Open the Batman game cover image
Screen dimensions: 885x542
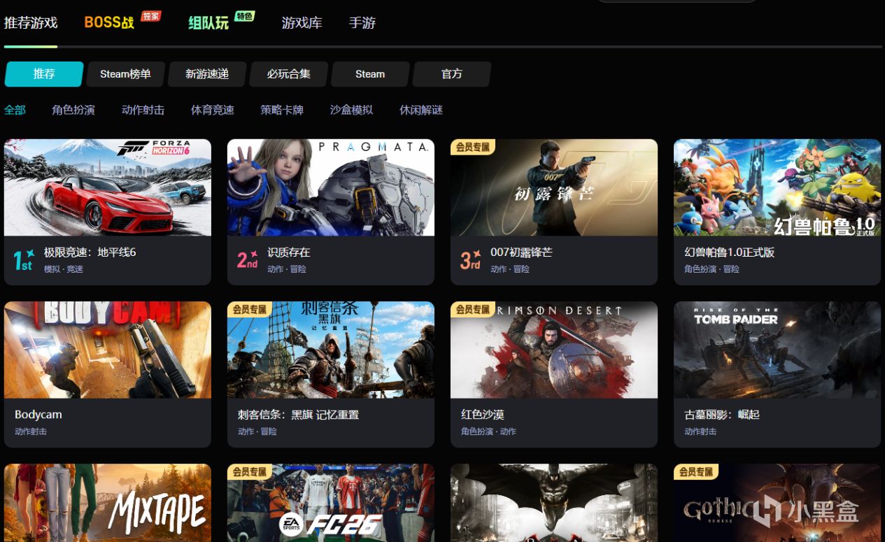pyautogui.click(x=554, y=503)
